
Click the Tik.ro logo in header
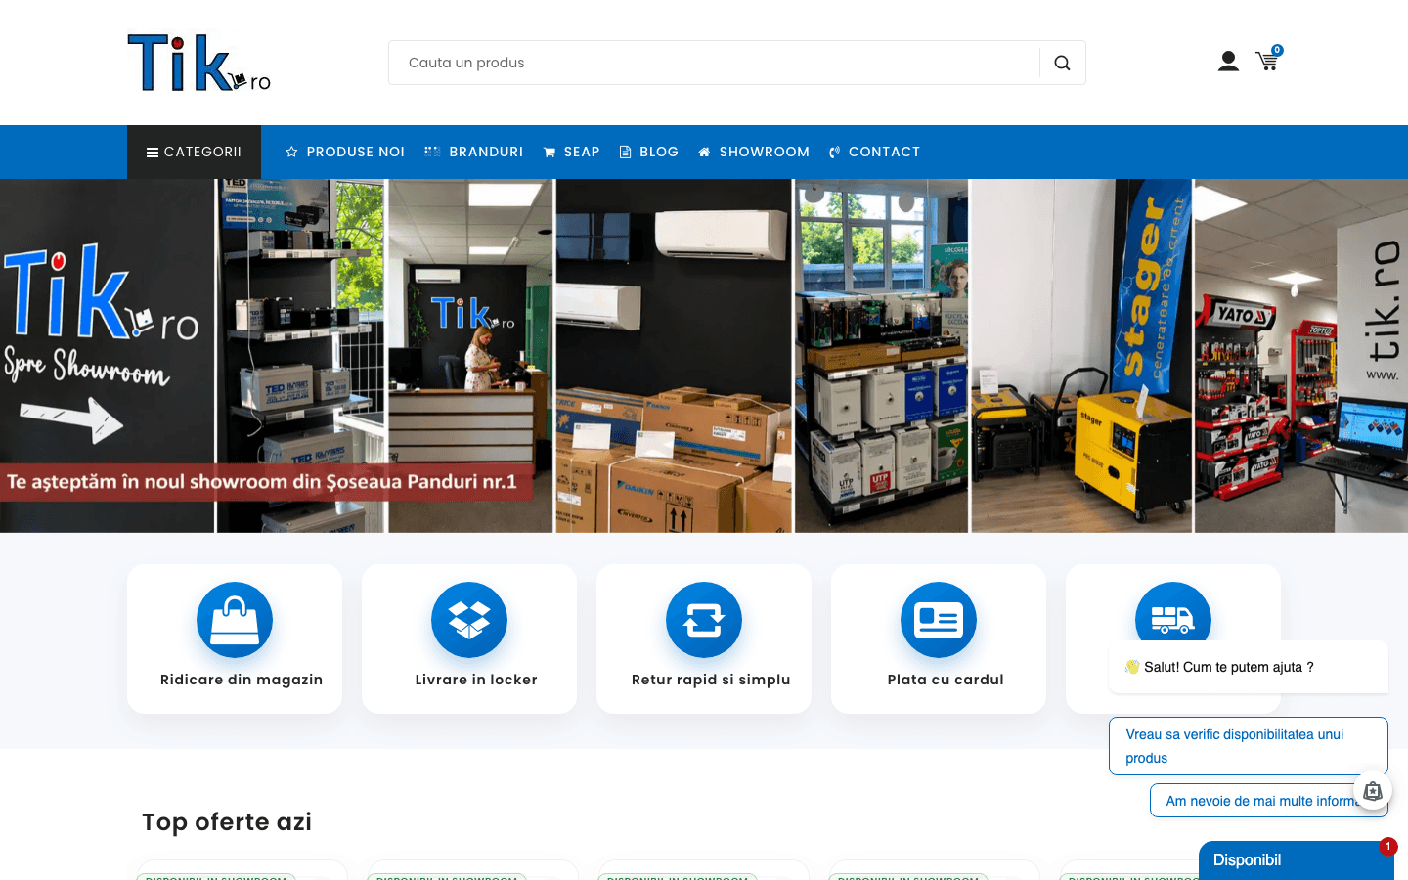click(x=199, y=63)
